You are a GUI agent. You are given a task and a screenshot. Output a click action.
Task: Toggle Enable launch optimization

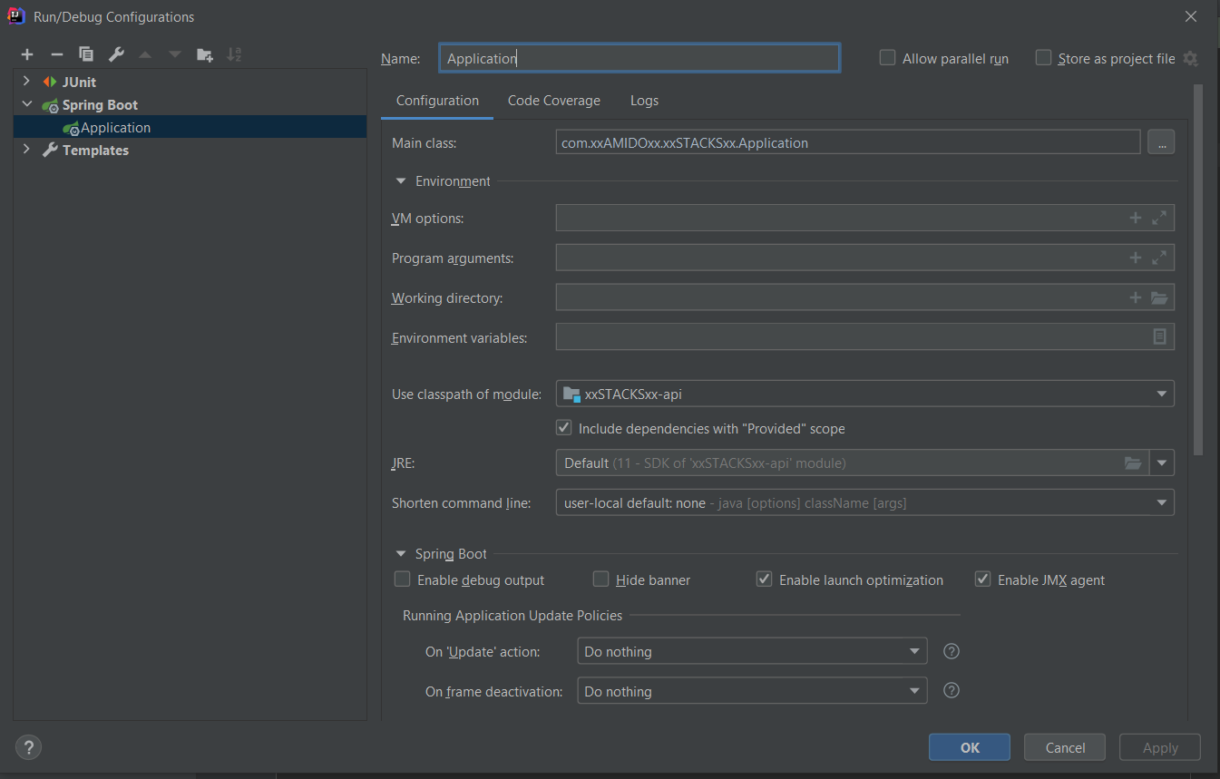pos(764,579)
